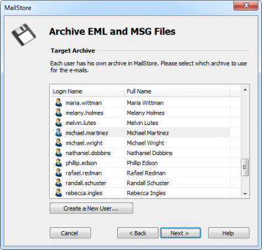This screenshot has height=250, width=262.
Task: Click the scrollbar up arrow
Action: coord(245,90)
